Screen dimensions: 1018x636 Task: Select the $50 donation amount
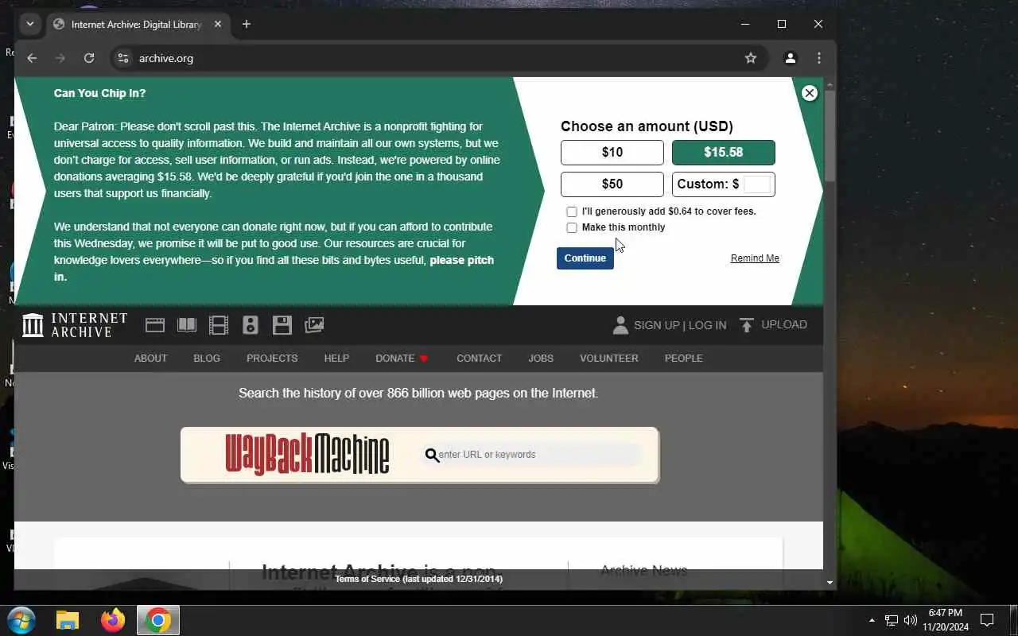(x=612, y=184)
